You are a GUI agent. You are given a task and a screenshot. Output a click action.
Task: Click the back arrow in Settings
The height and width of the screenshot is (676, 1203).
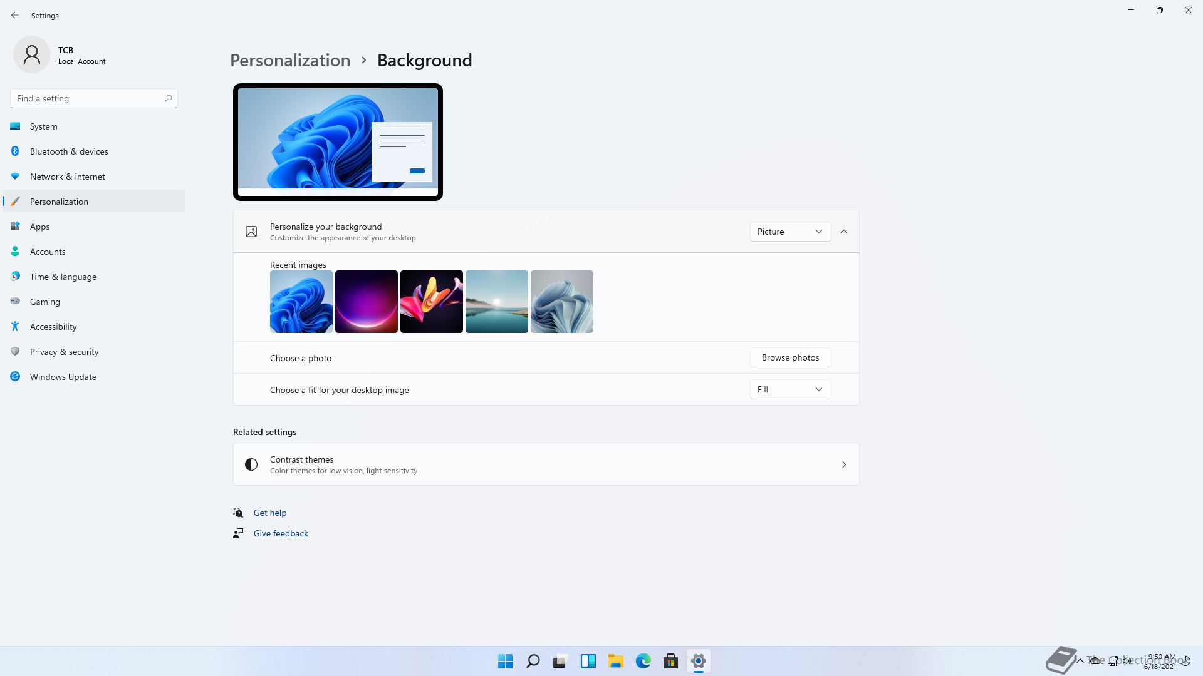(x=15, y=15)
